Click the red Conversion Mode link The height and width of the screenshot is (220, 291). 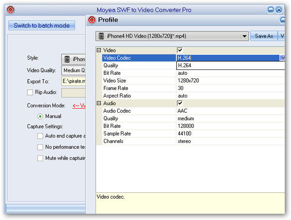point(79,106)
